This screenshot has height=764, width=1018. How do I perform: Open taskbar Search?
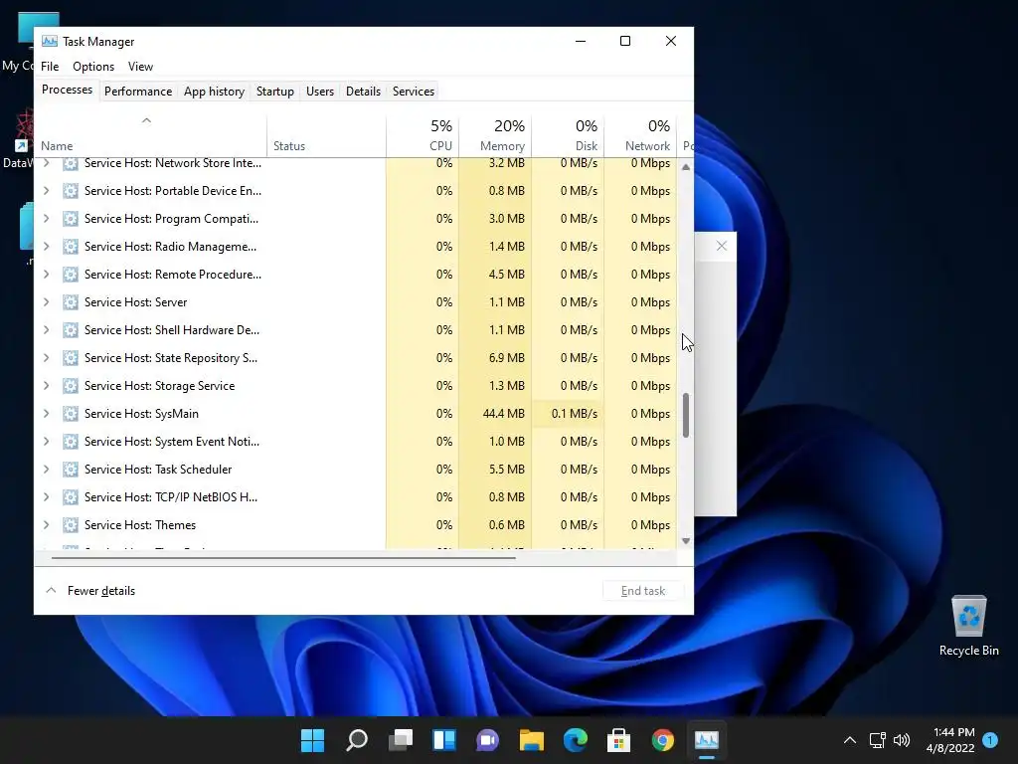tap(357, 740)
